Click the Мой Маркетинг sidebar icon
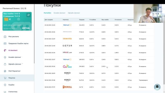The width and height of the screenshot is (165, 93). pyautogui.click(x=5, y=71)
